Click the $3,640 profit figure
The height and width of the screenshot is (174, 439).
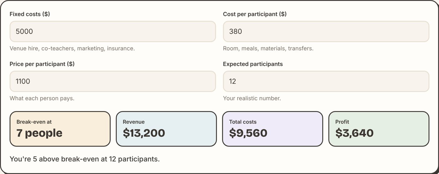point(354,133)
